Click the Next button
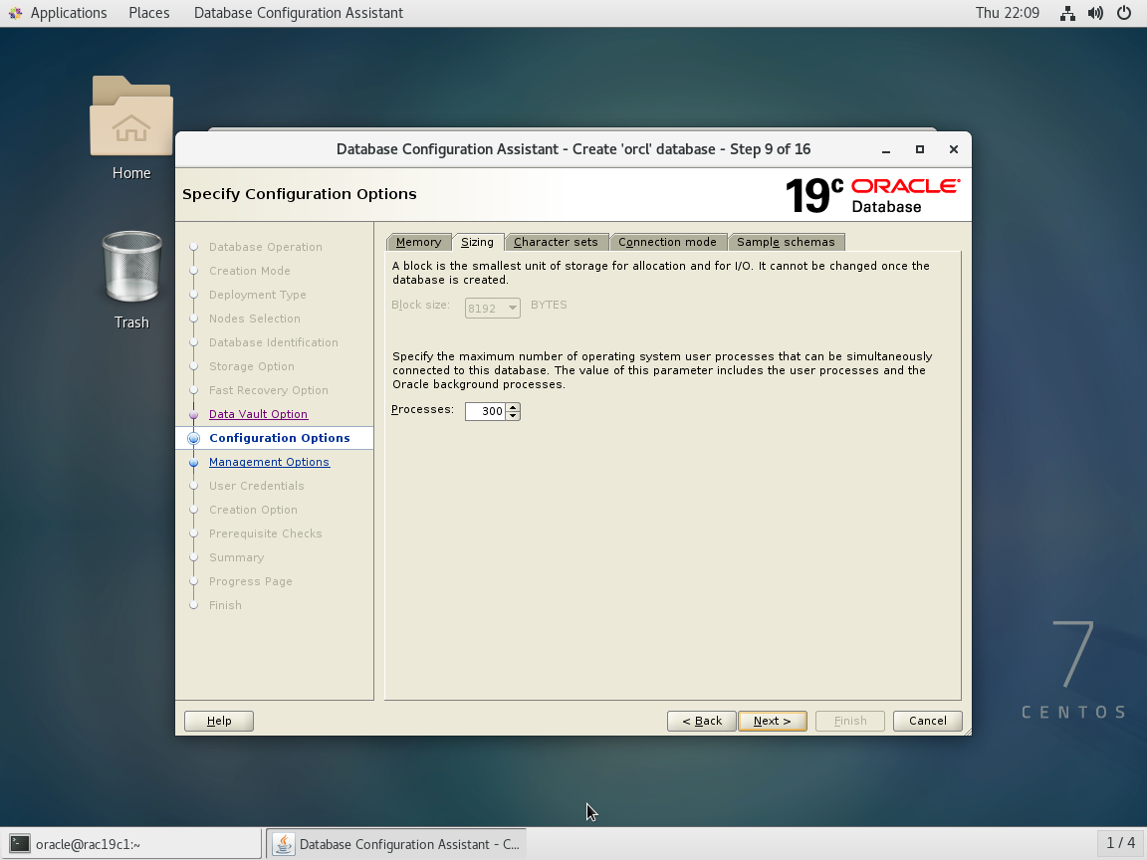Image resolution: width=1147 pixels, height=860 pixels. (772, 721)
